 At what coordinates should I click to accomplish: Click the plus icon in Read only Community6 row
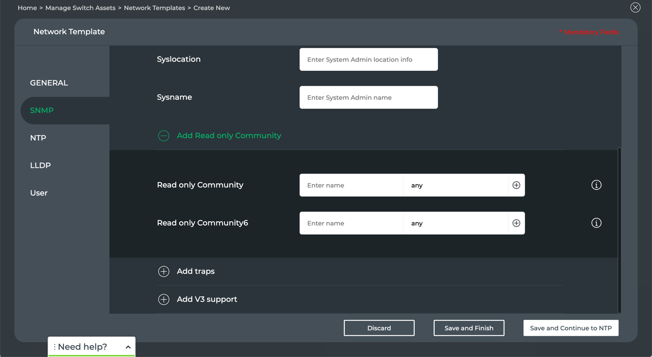pyautogui.click(x=516, y=223)
